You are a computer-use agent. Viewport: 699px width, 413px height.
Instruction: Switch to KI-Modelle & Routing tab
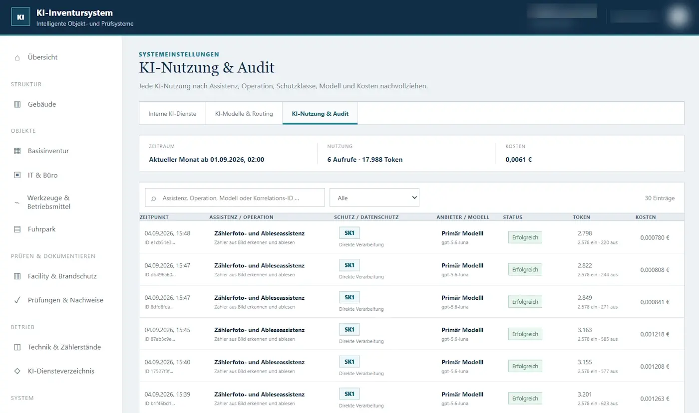244,114
